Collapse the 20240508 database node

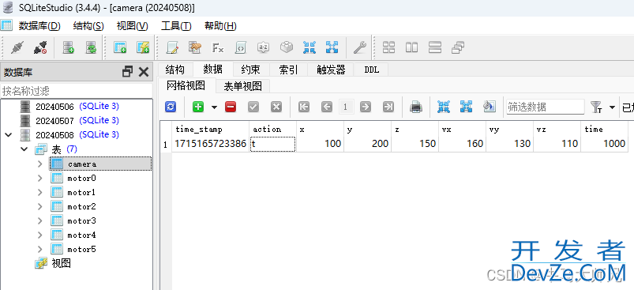pos(9,134)
